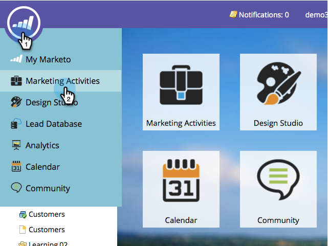Image resolution: width=328 pixels, height=246 pixels.
Task: Click the large calendar 31 icon
Action: 181,181
